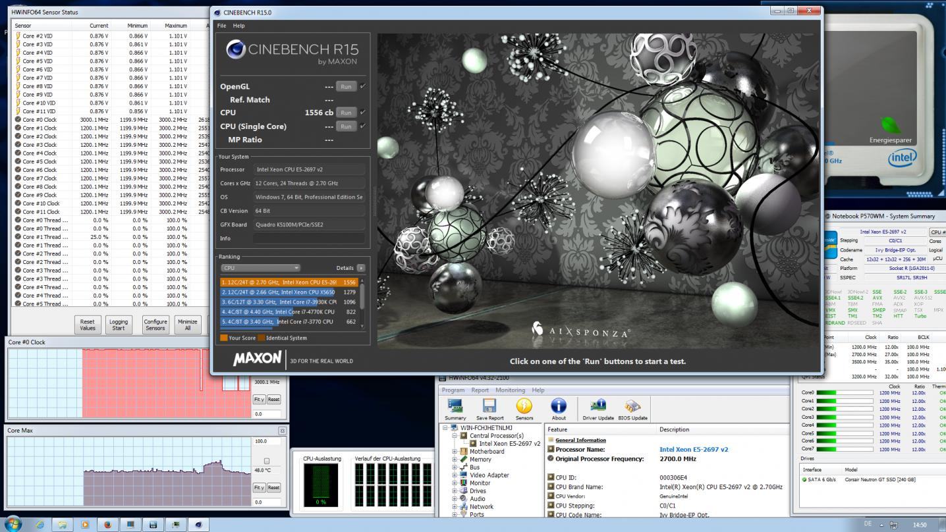This screenshot has width=946, height=532.
Task: Expand the Drives tree node
Action: [455, 491]
